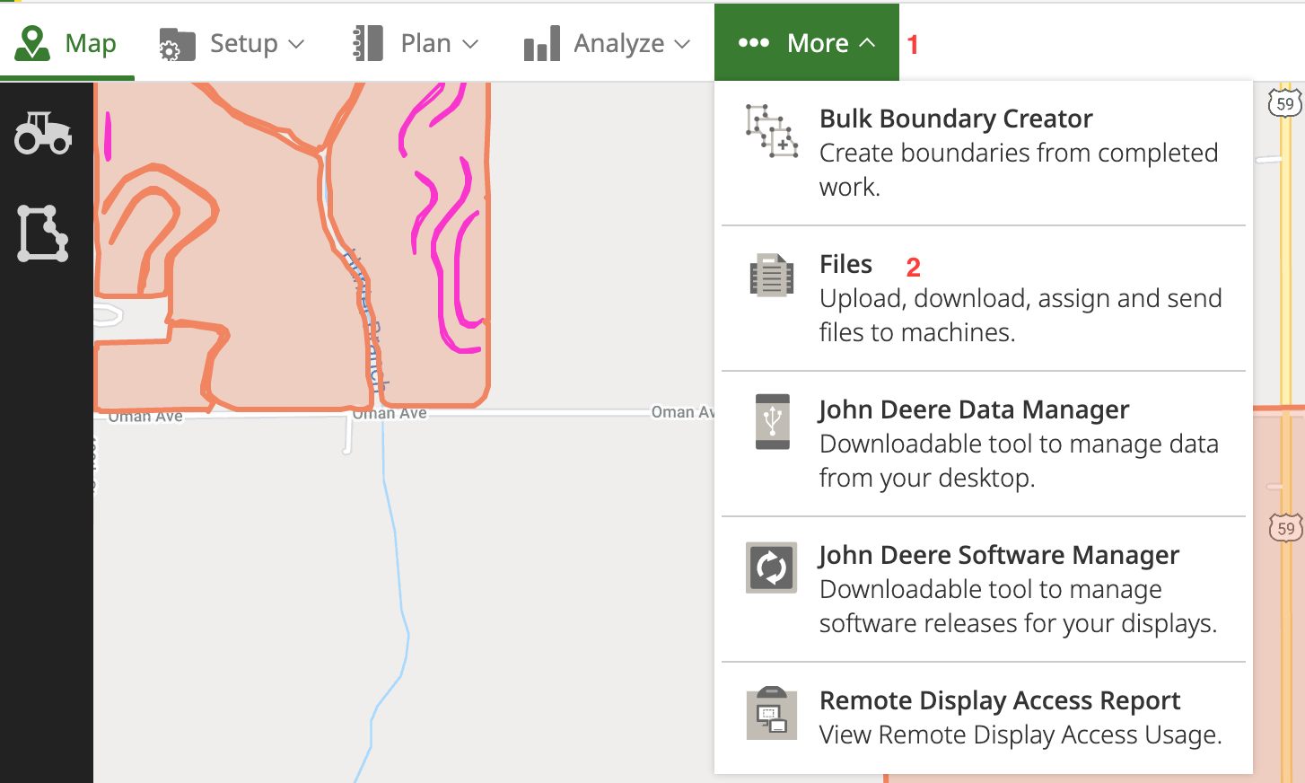Open John Deere Software Manager link
The image size is (1305, 783).
[998, 555]
